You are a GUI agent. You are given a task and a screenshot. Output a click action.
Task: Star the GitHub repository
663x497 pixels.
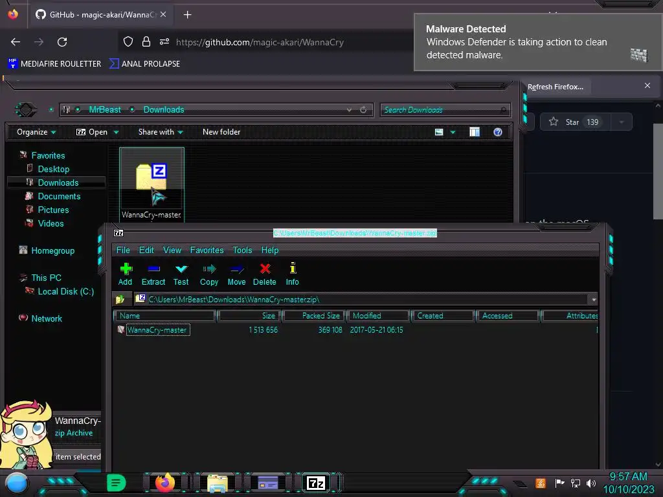point(575,122)
